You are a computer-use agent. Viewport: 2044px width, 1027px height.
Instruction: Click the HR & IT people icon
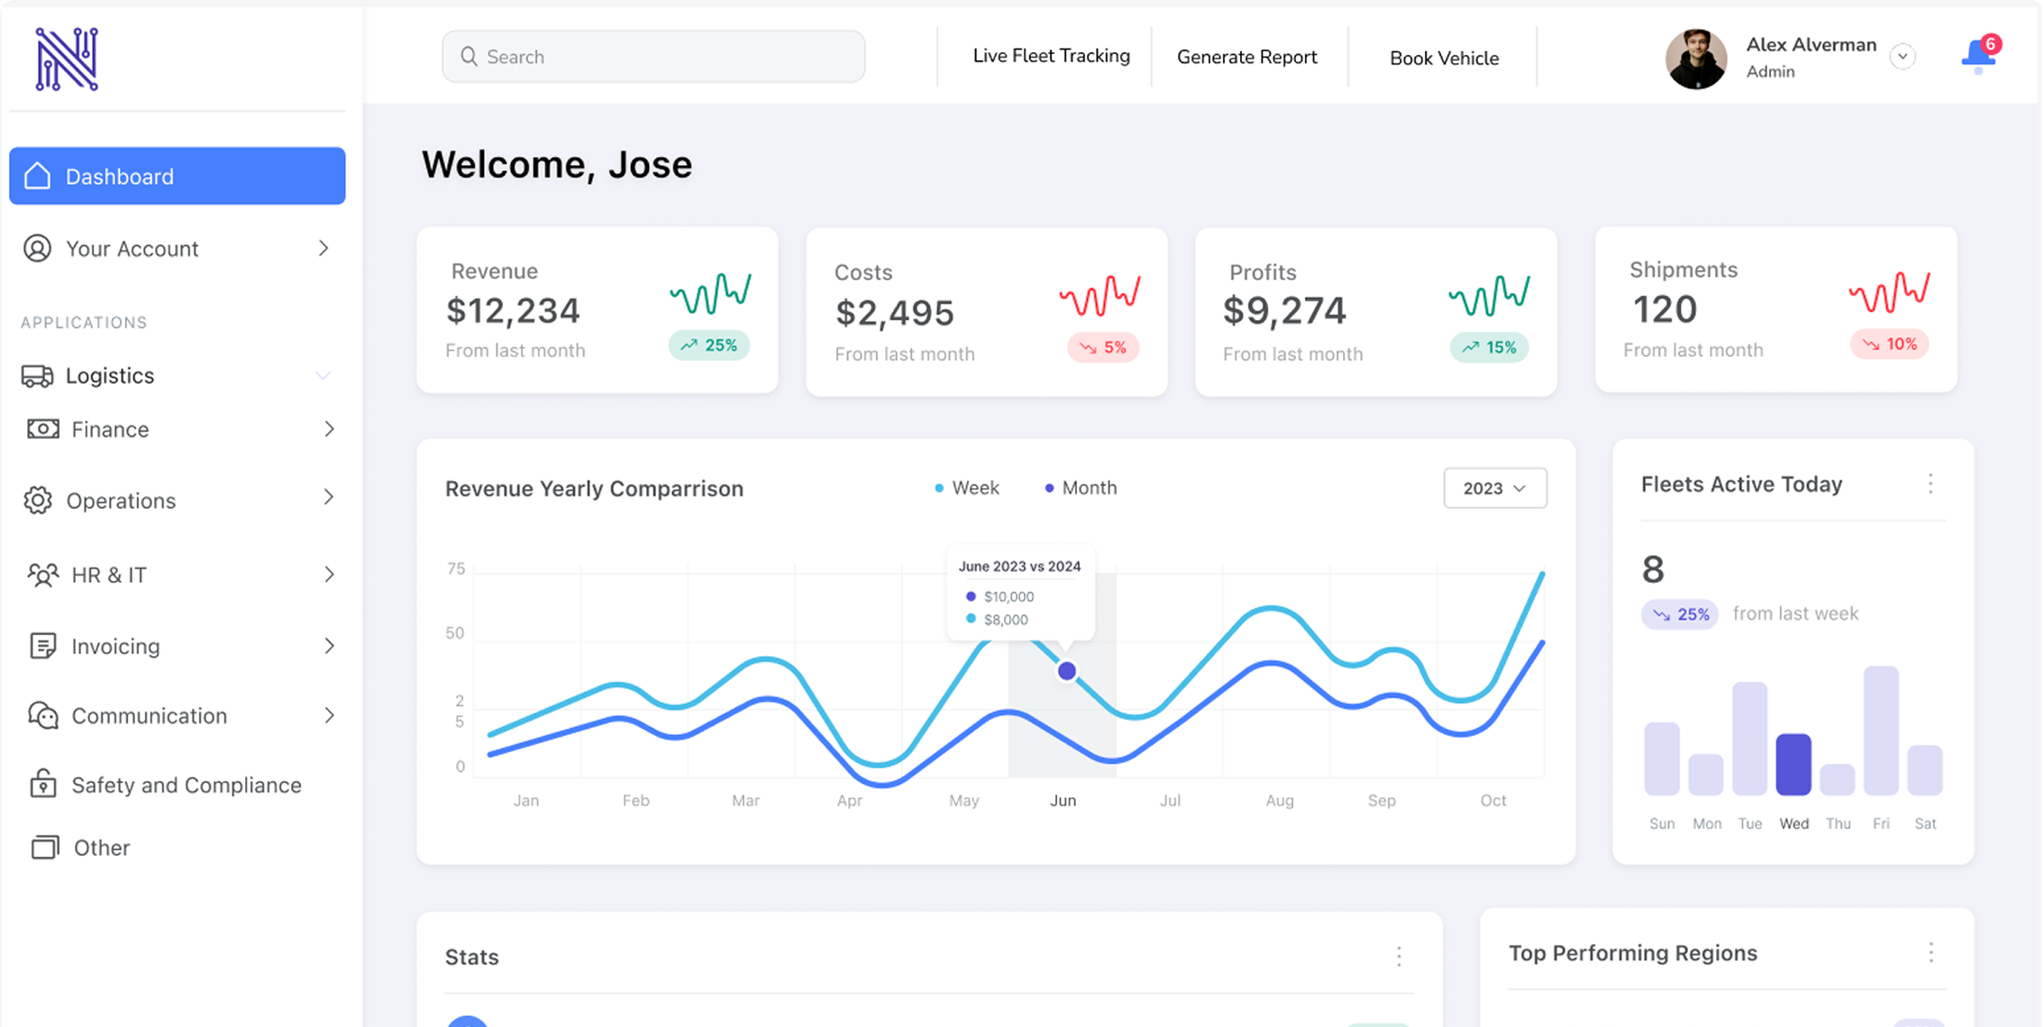[x=42, y=575]
